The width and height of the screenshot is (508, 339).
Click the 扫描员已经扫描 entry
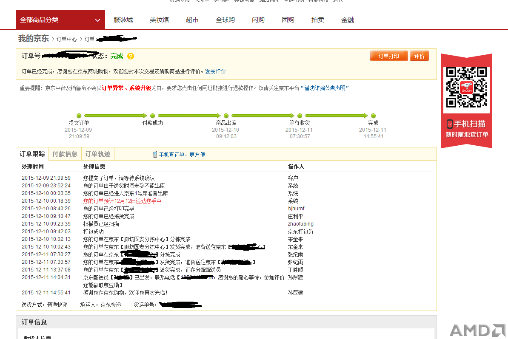[x=101, y=224]
